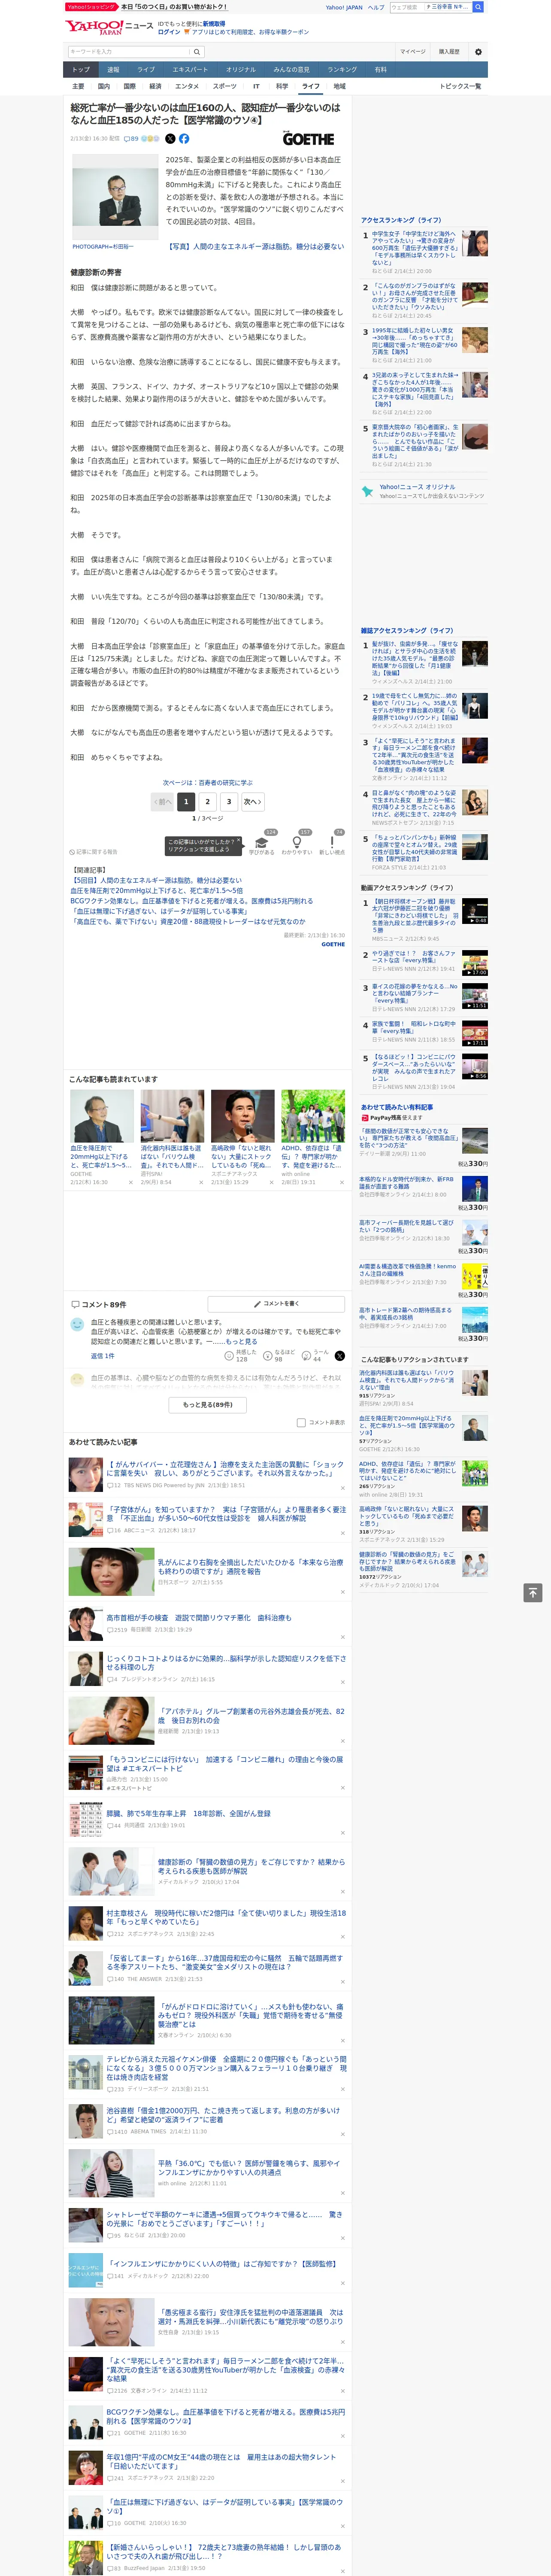Open the ランキング tab

[x=342, y=69]
